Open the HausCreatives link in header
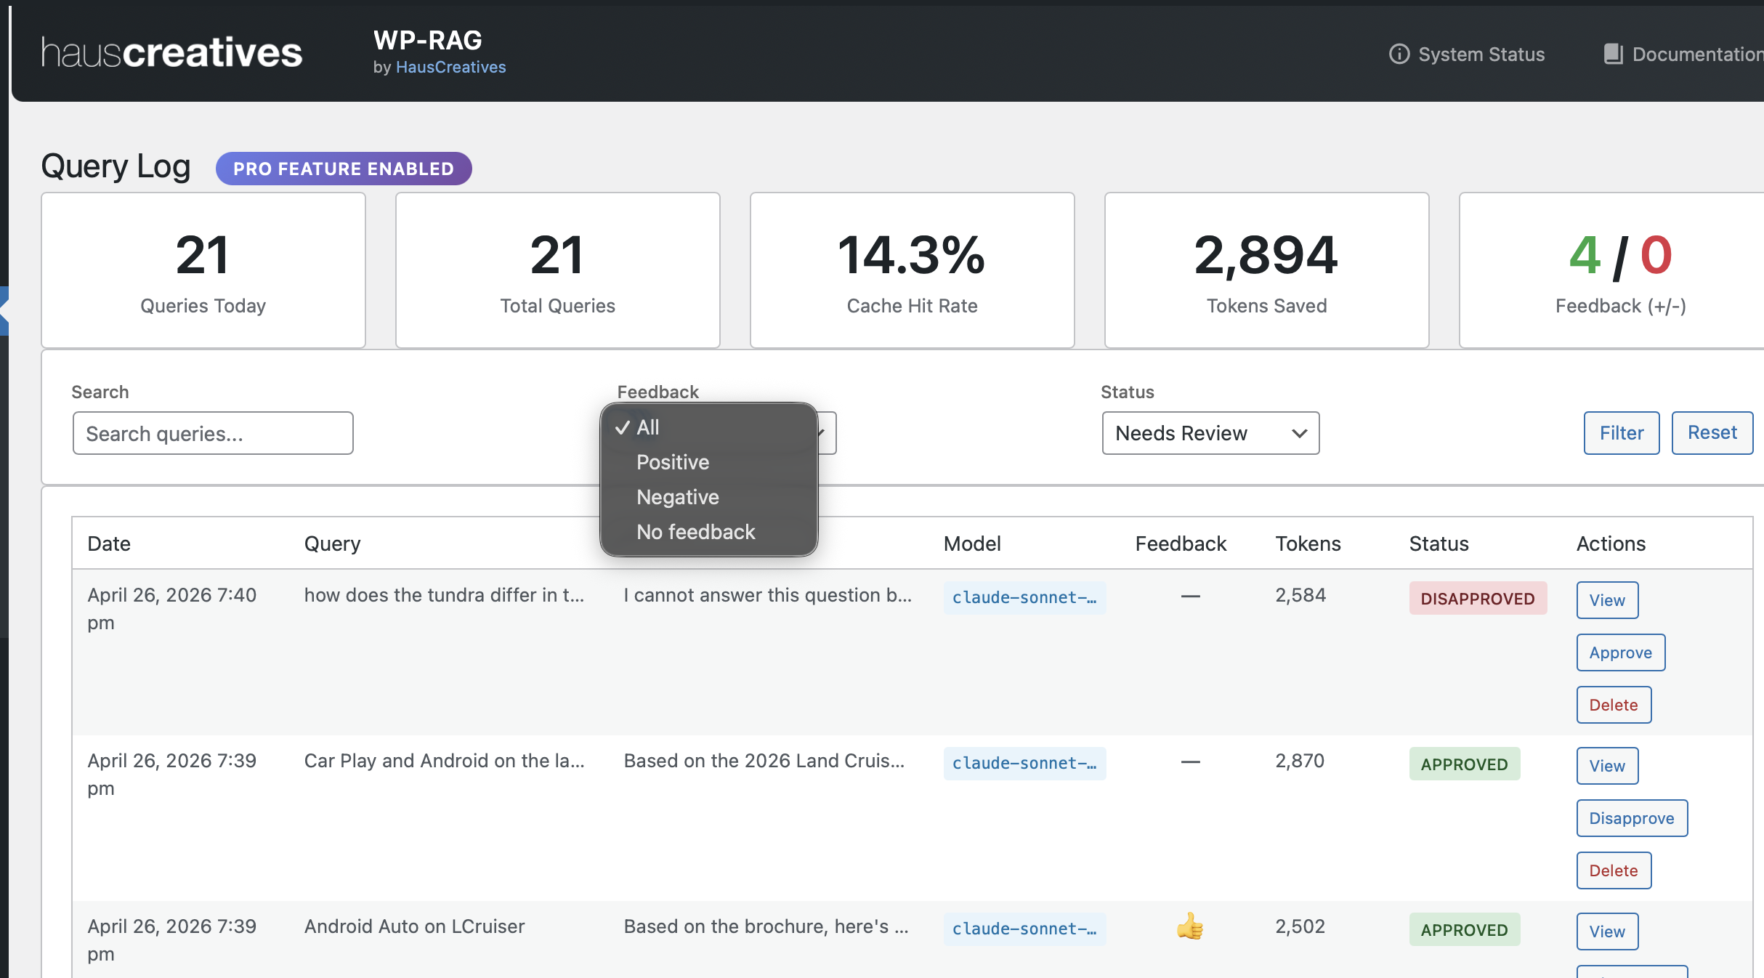Image resolution: width=1764 pixels, height=978 pixels. [450, 67]
